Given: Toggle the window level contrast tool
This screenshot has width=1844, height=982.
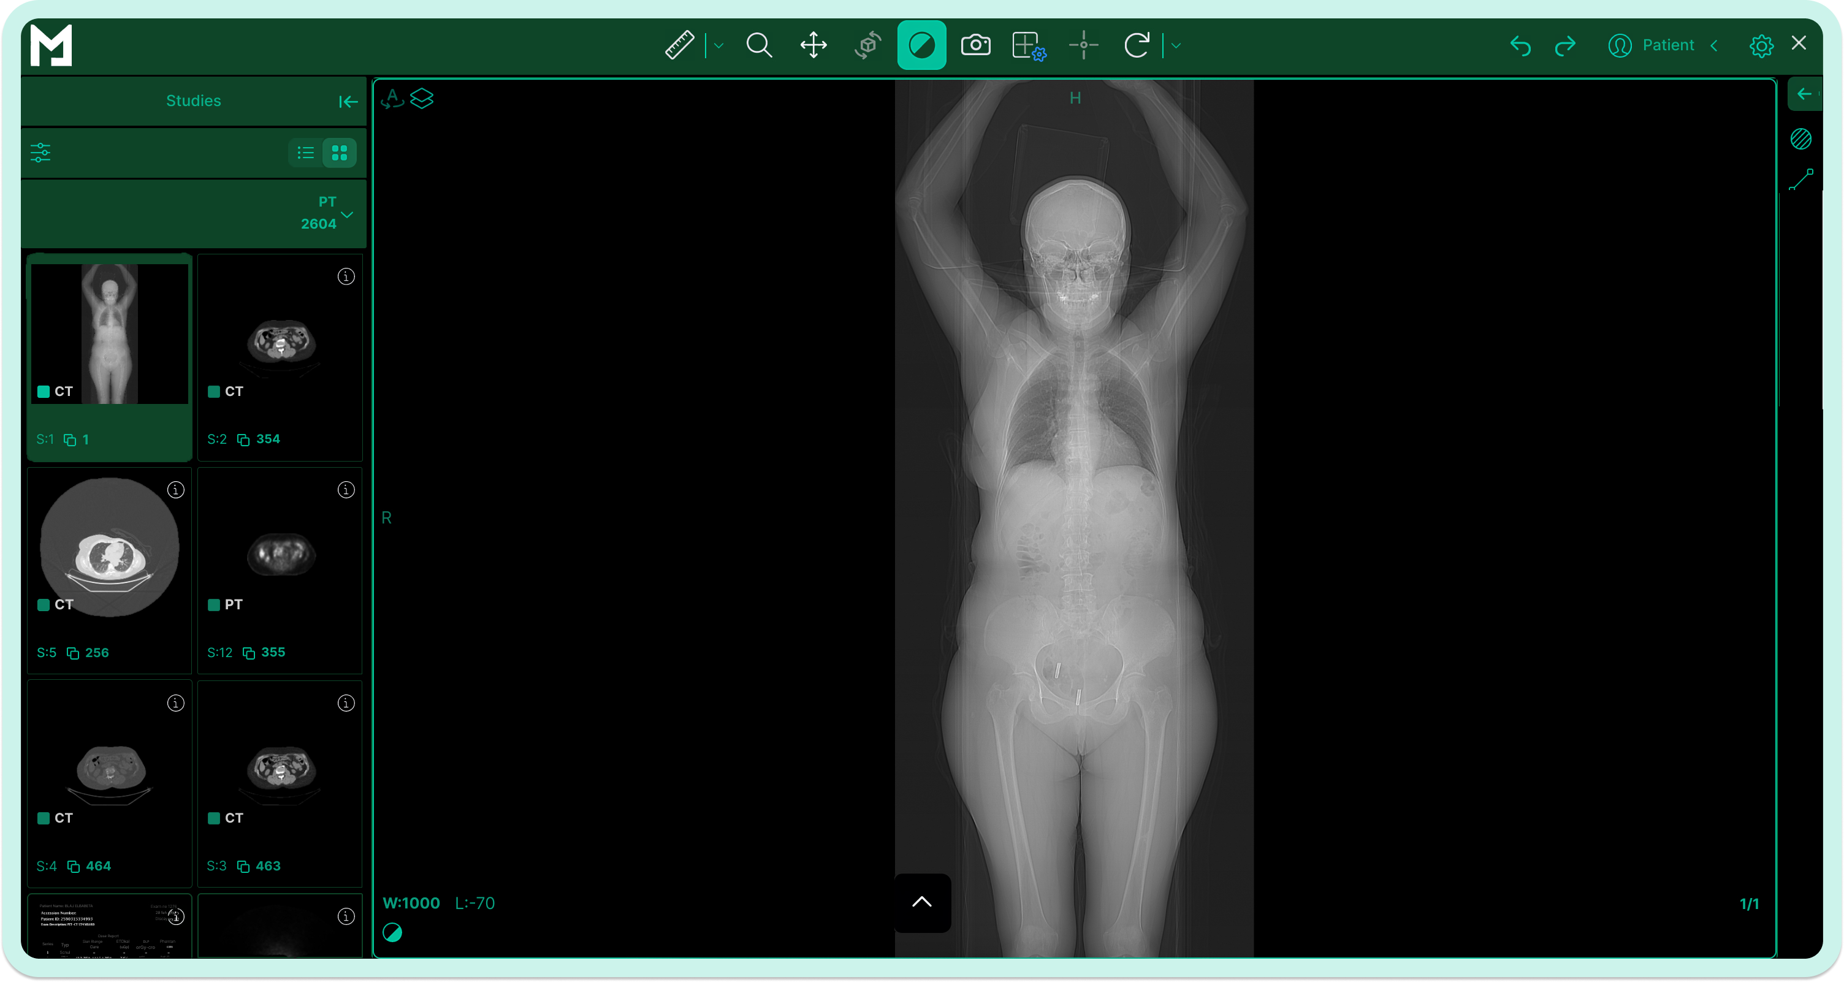Looking at the screenshot, I should pyautogui.click(x=921, y=45).
